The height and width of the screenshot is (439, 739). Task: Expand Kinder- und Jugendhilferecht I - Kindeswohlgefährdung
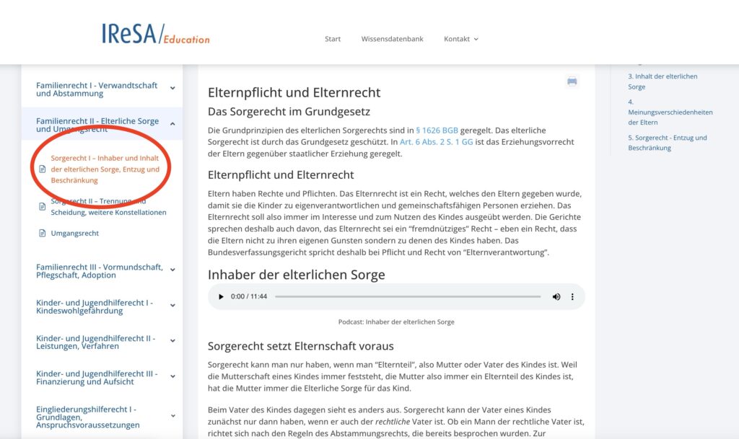(172, 306)
